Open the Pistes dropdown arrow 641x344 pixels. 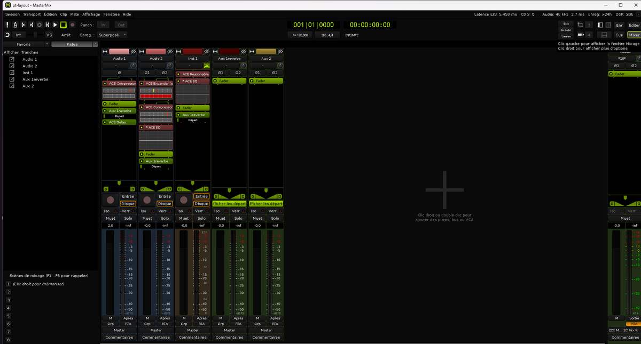(95, 44)
